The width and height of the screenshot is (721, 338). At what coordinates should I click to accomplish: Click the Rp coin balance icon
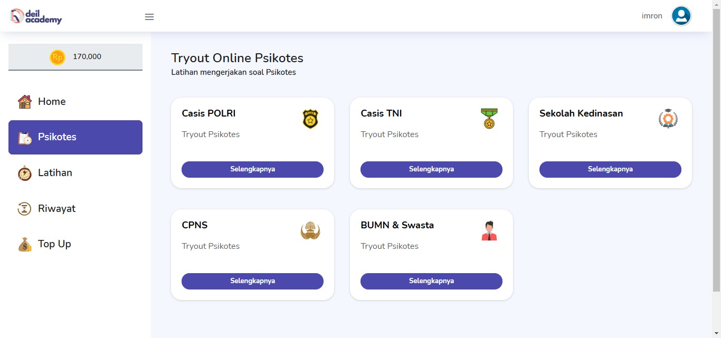click(x=57, y=57)
